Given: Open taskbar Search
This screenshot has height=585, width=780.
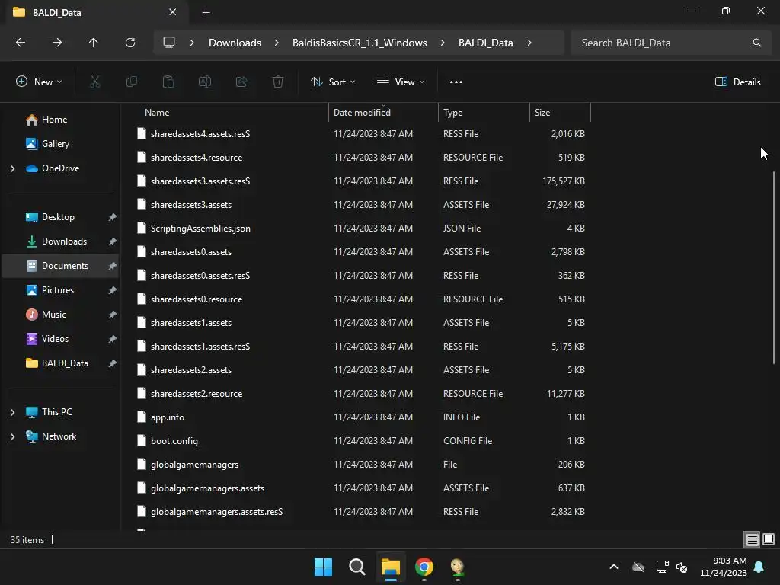Looking at the screenshot, I should [x=356, y=567].
